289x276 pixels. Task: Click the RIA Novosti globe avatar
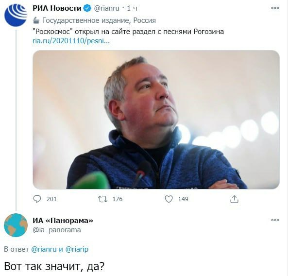[16, 15]
